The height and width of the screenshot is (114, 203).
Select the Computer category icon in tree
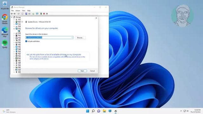(16, 24)
